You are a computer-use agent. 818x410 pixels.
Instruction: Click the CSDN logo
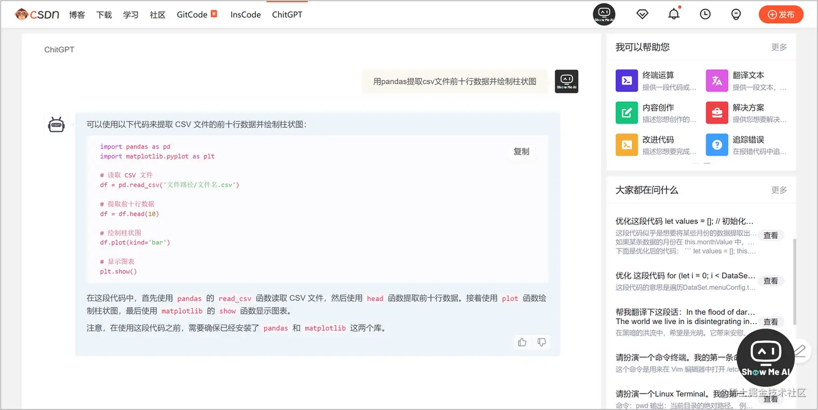click(37, 15)
